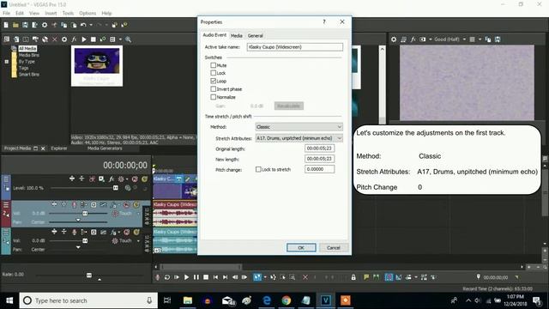The height and width of the screenshot is (309, 549).
Task: Stop playback in transport bar
Action: [206, 277]
